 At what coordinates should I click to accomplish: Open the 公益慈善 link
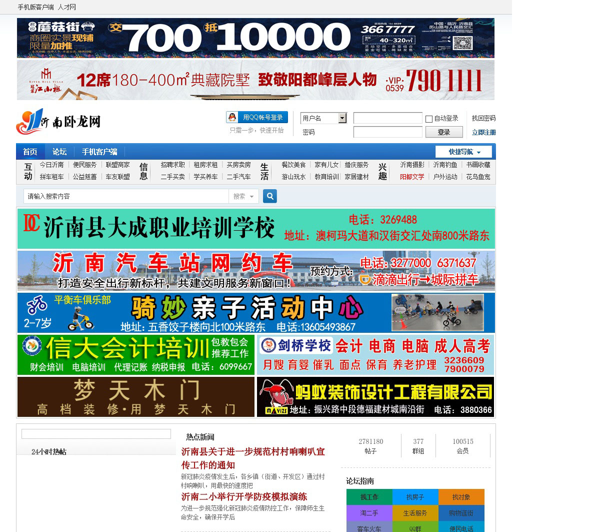(84, 177)
